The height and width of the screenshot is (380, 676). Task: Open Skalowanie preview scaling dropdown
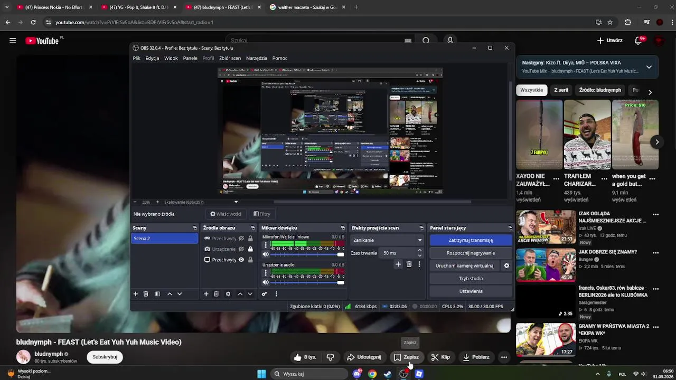coord(236,202)
